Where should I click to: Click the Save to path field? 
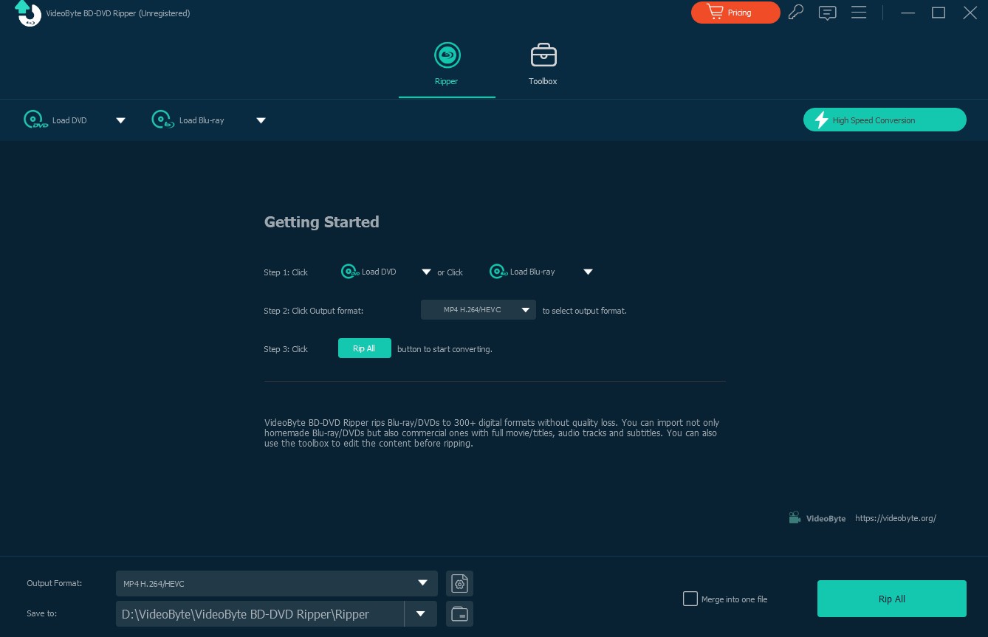pos(259,613)
